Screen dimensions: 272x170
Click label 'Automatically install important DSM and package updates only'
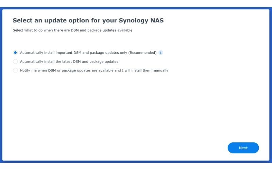pyautogui.click(x=74, y=53)
